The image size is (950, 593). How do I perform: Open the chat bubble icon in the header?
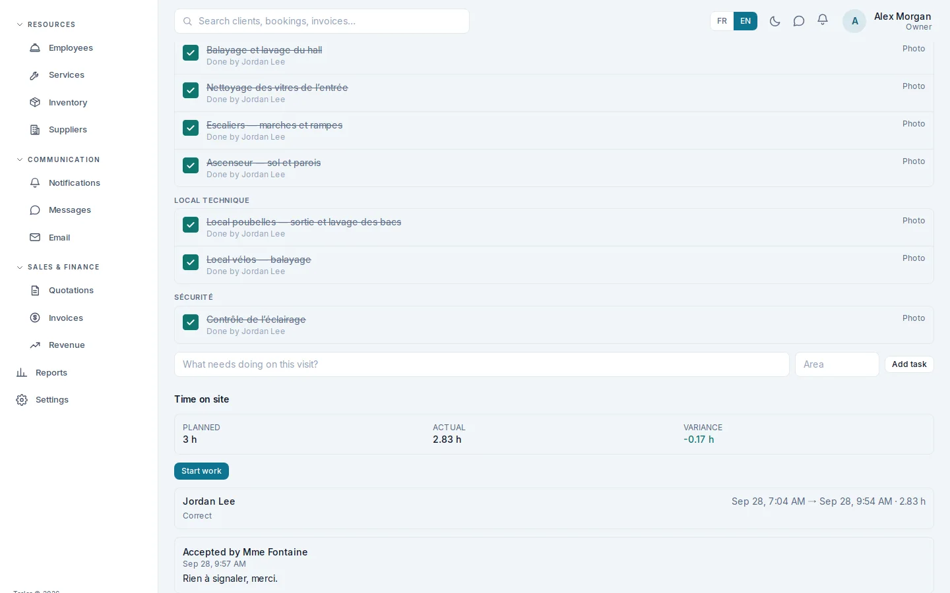coord(799,21)
